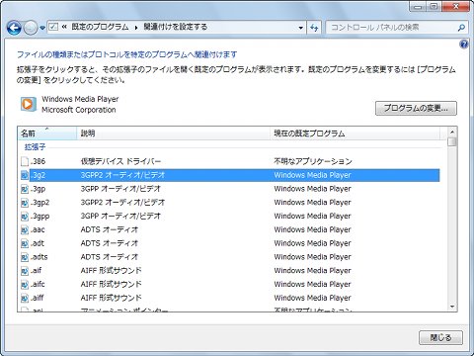Click the Windows Media Player program icon
Screen dimensions: 474x356
pyautogui.click(x=29, y=104)
